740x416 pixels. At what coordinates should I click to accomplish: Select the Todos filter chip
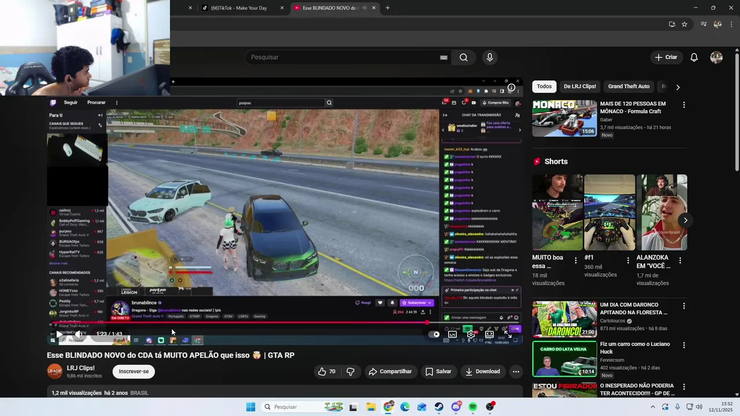pyautogui.click(x=544, y=87)
